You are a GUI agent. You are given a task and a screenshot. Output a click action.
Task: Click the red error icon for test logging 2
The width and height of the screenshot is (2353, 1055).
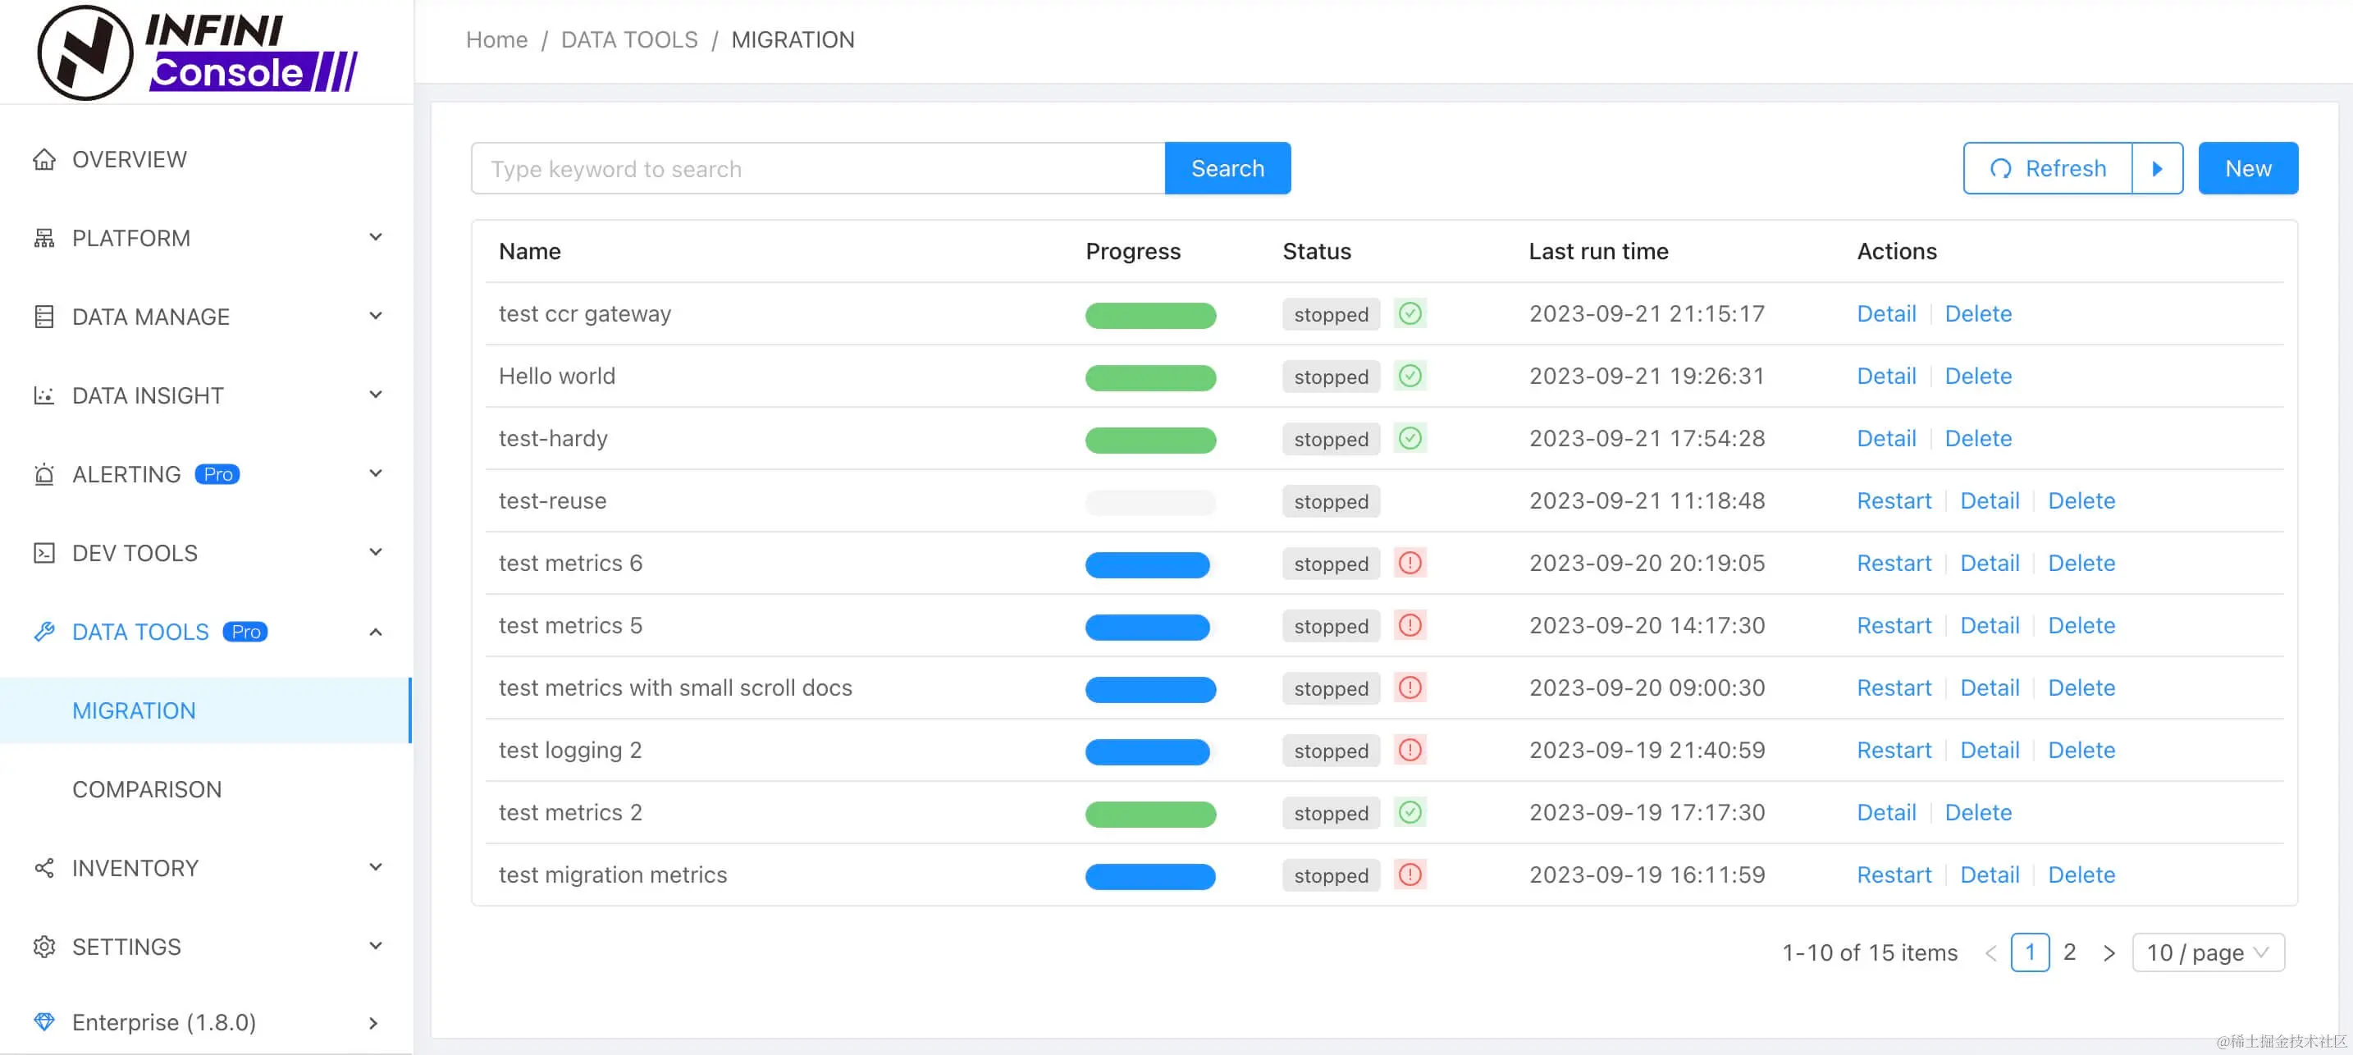pos(1410,750)
